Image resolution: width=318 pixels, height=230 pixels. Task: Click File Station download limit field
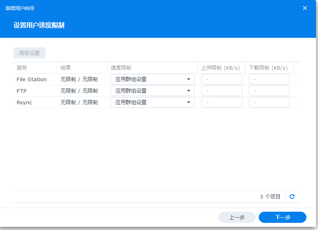click(269, 79)
